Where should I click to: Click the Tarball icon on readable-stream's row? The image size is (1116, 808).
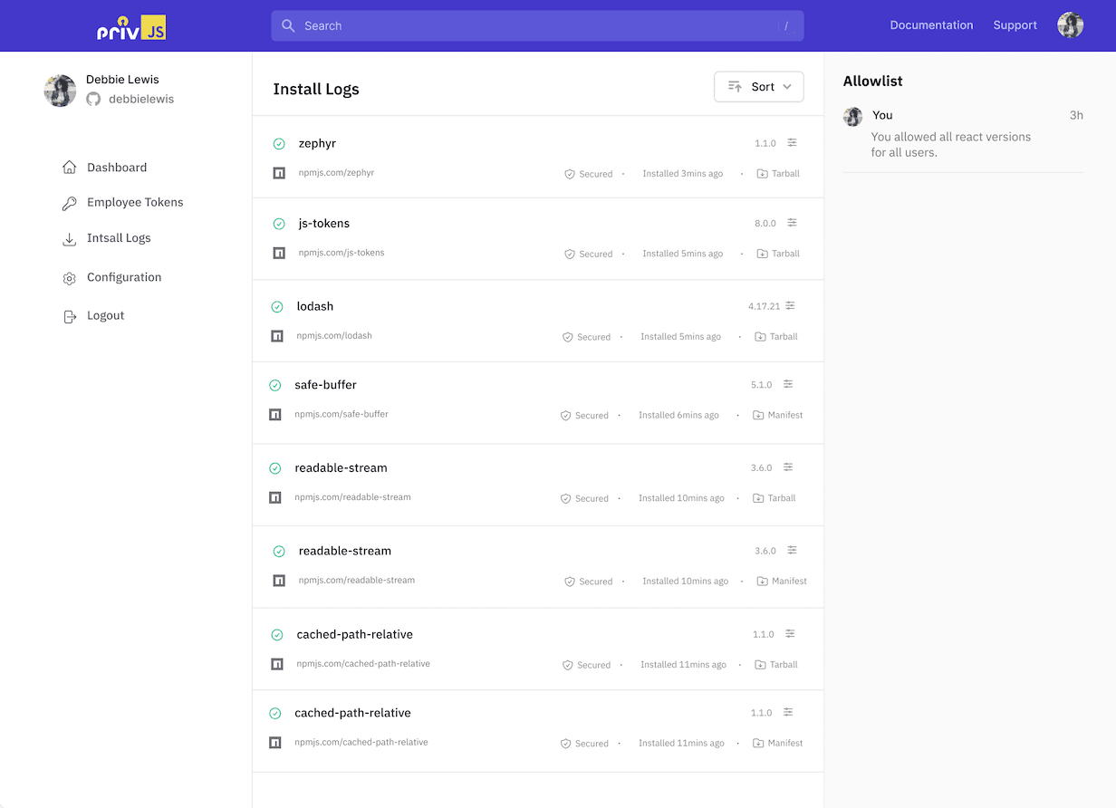(759, 497)
